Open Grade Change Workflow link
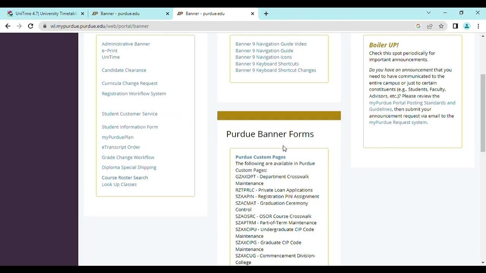Screen dimensions: 486x273 (128, 157)
